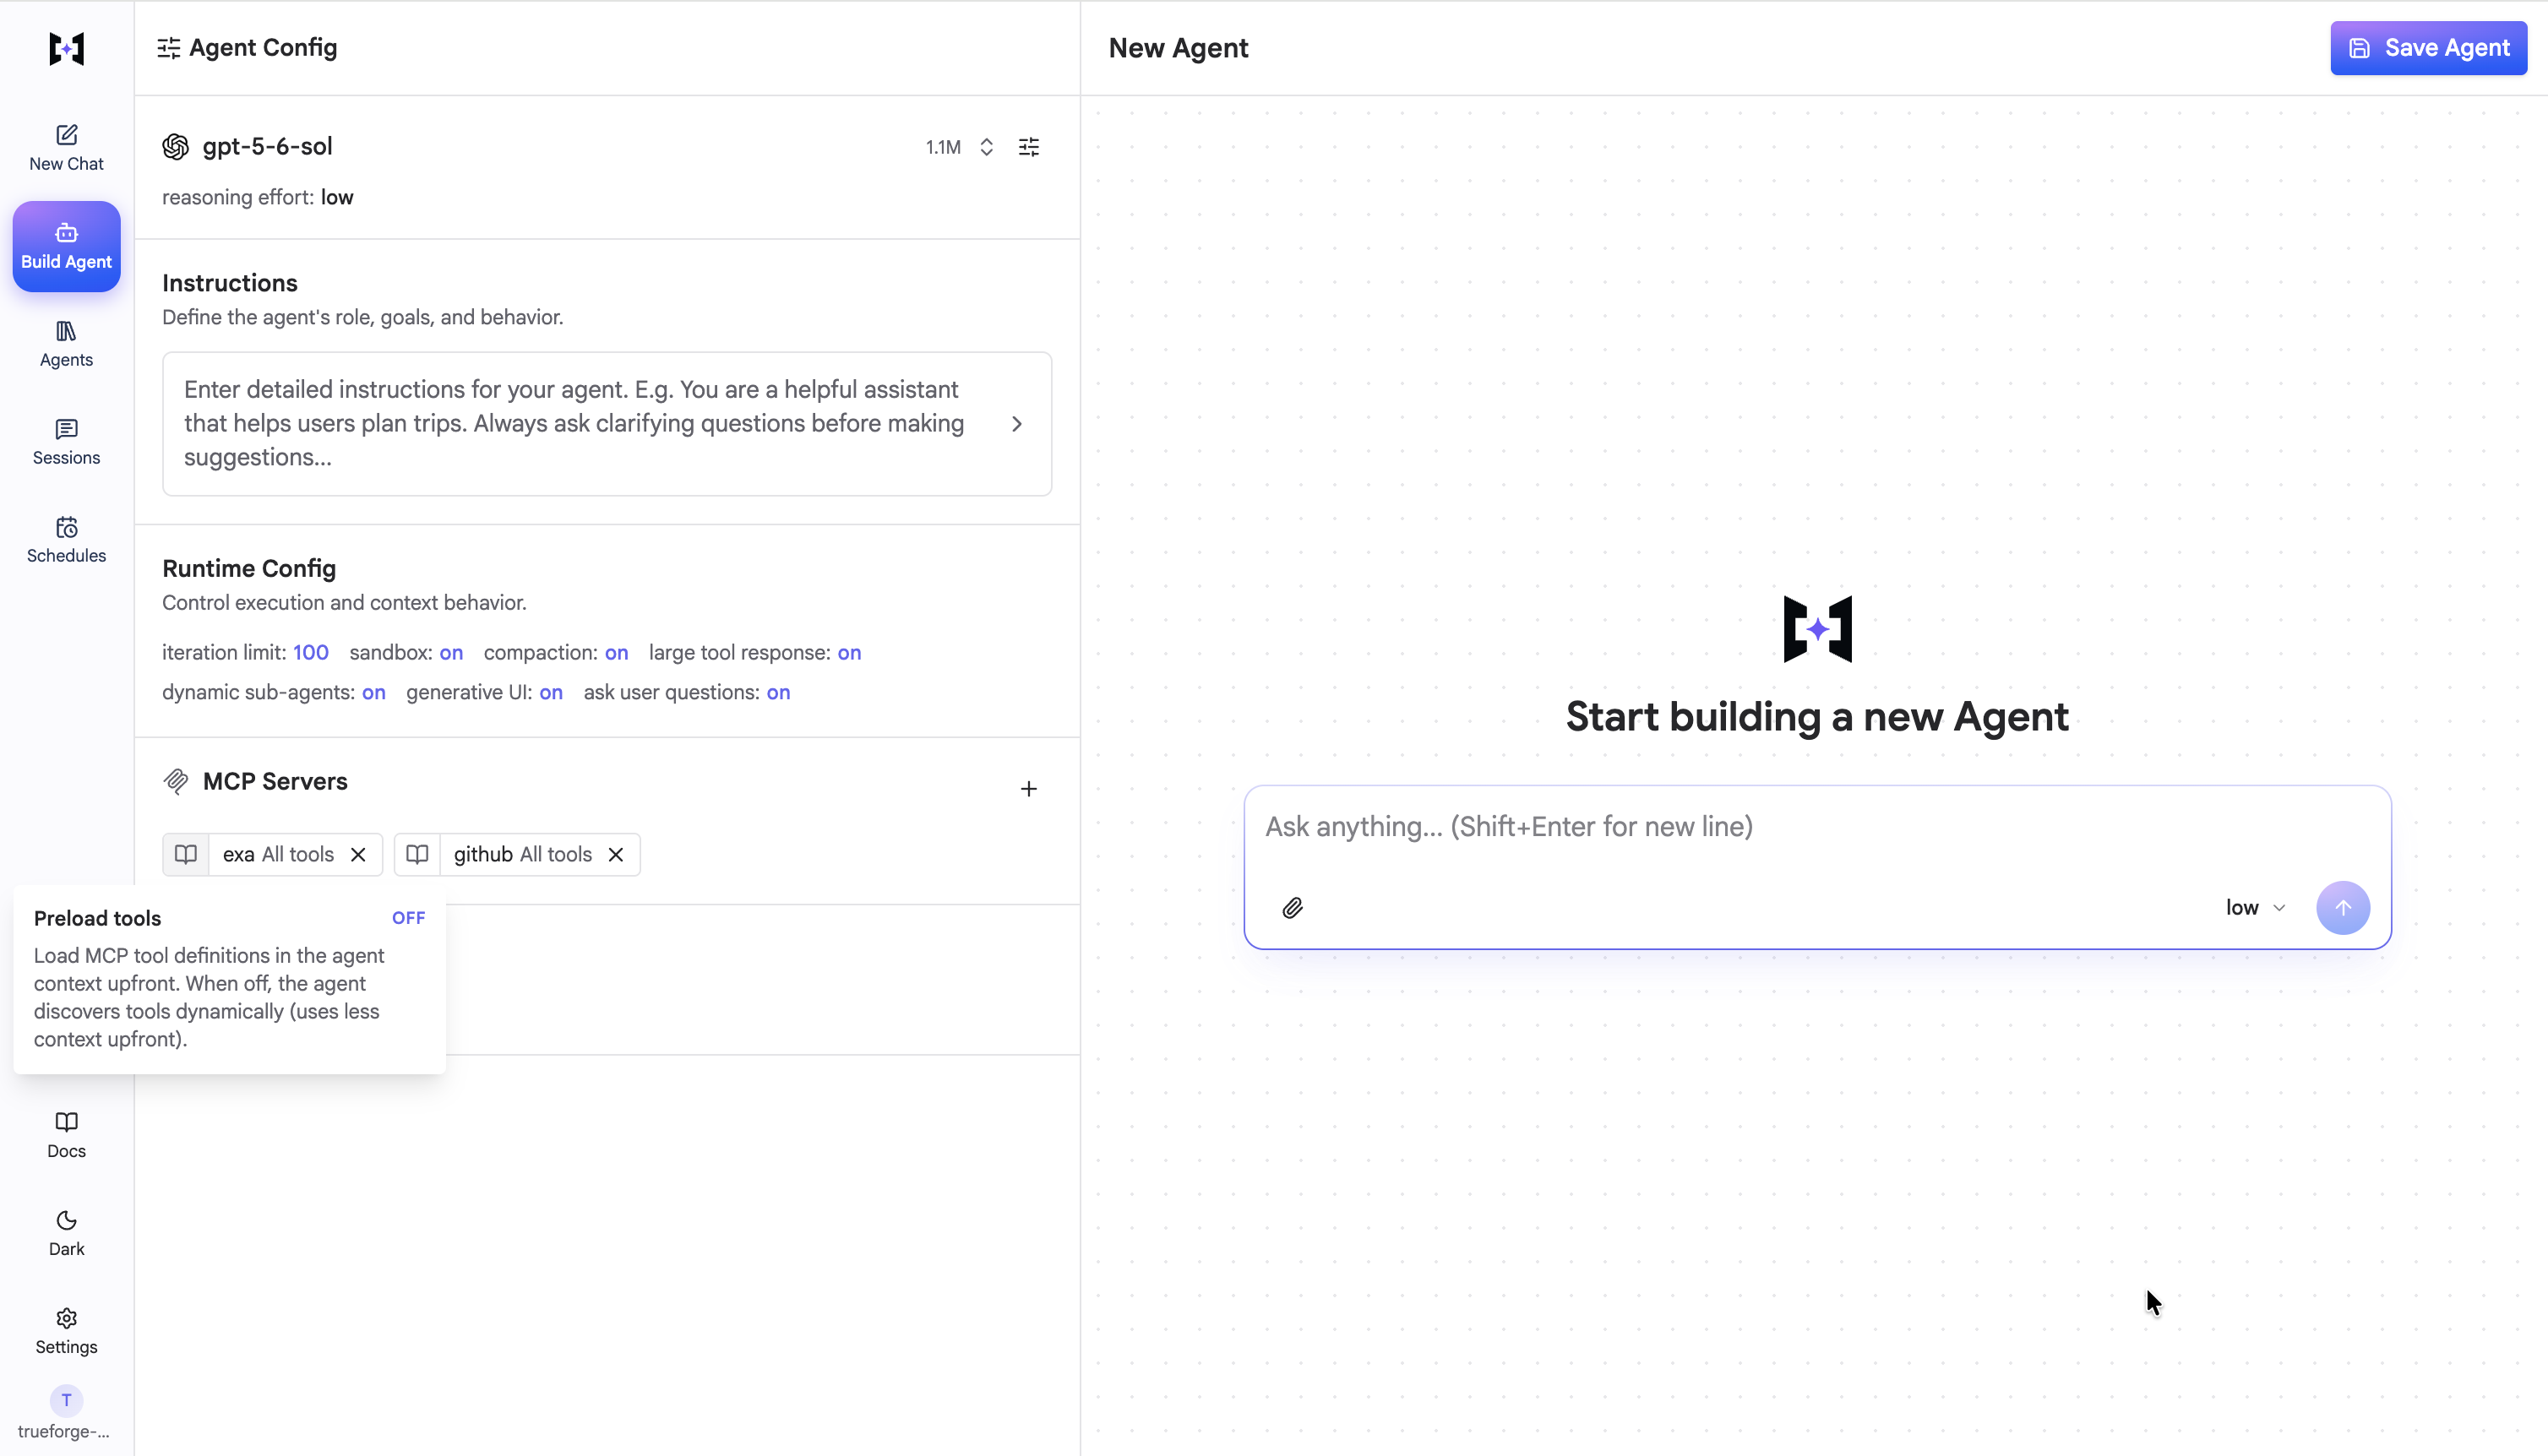Attach a file with paperclip icon
Image resolution: width=2548 pixels, height=1456 pixels.
click(x=1292, y=908)
